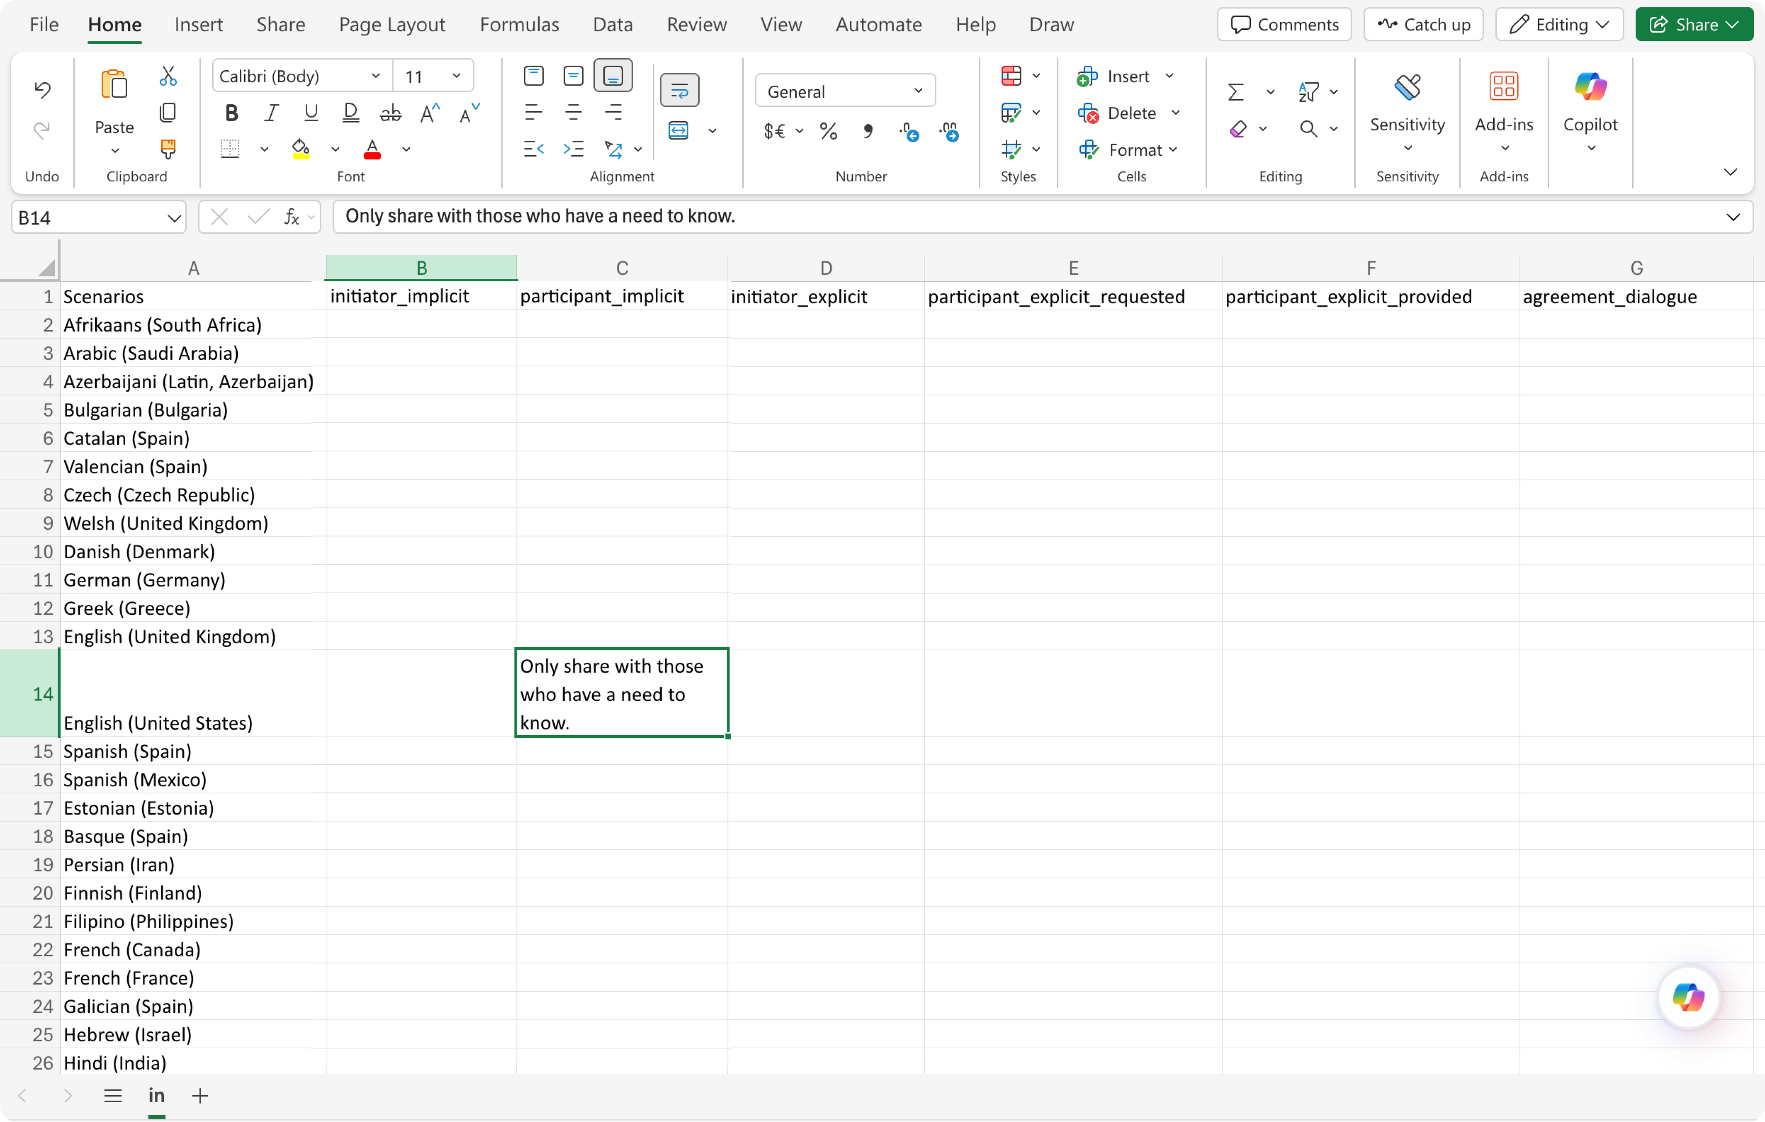Viewport: 1765px width, 1122px height.
Task: Open the File menu
Action: [44, 24]
